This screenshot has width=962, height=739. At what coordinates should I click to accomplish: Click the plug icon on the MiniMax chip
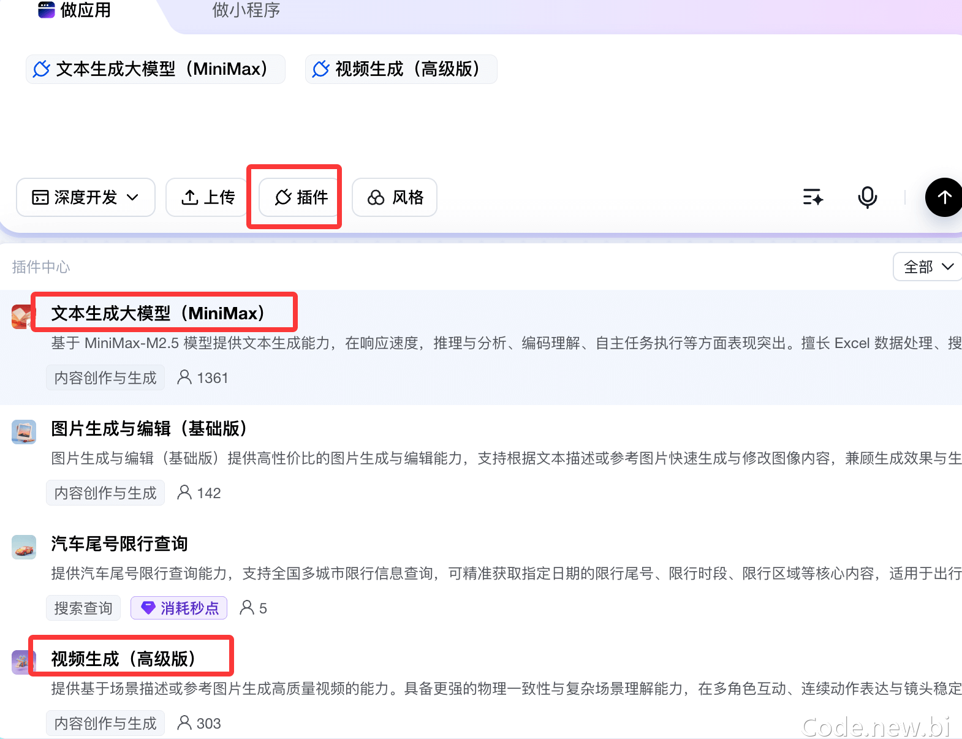point(41,69)
